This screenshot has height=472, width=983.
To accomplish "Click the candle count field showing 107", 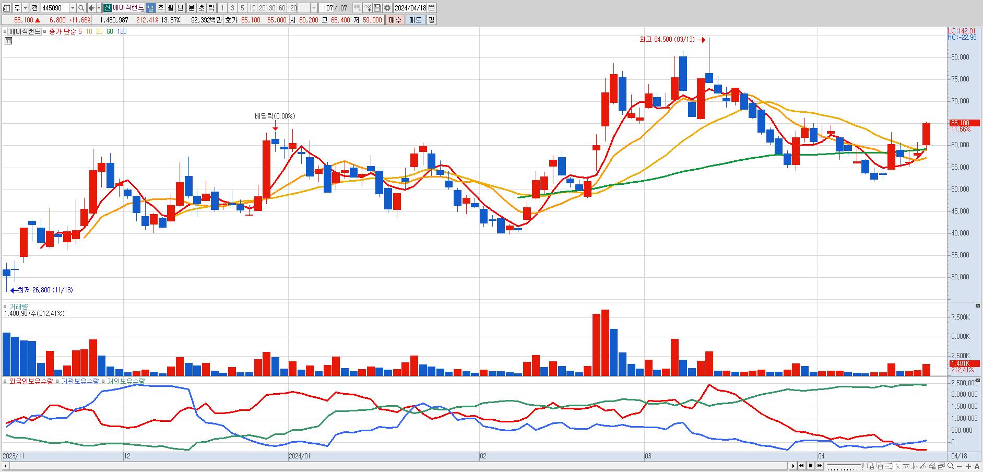I will point(327,8).
